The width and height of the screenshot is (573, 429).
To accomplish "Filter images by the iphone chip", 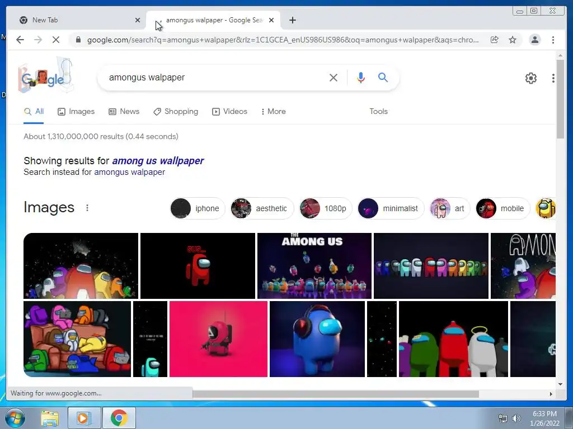I will 198,208.
